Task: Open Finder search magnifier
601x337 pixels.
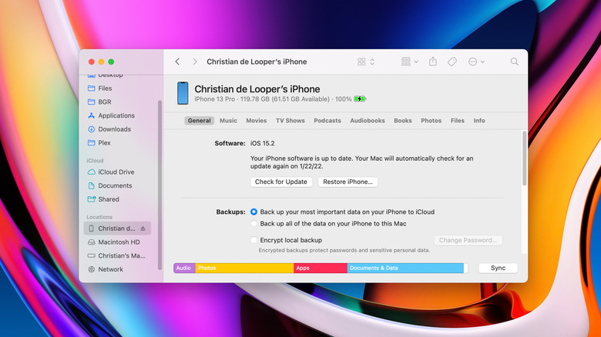Action: [515, 62]
